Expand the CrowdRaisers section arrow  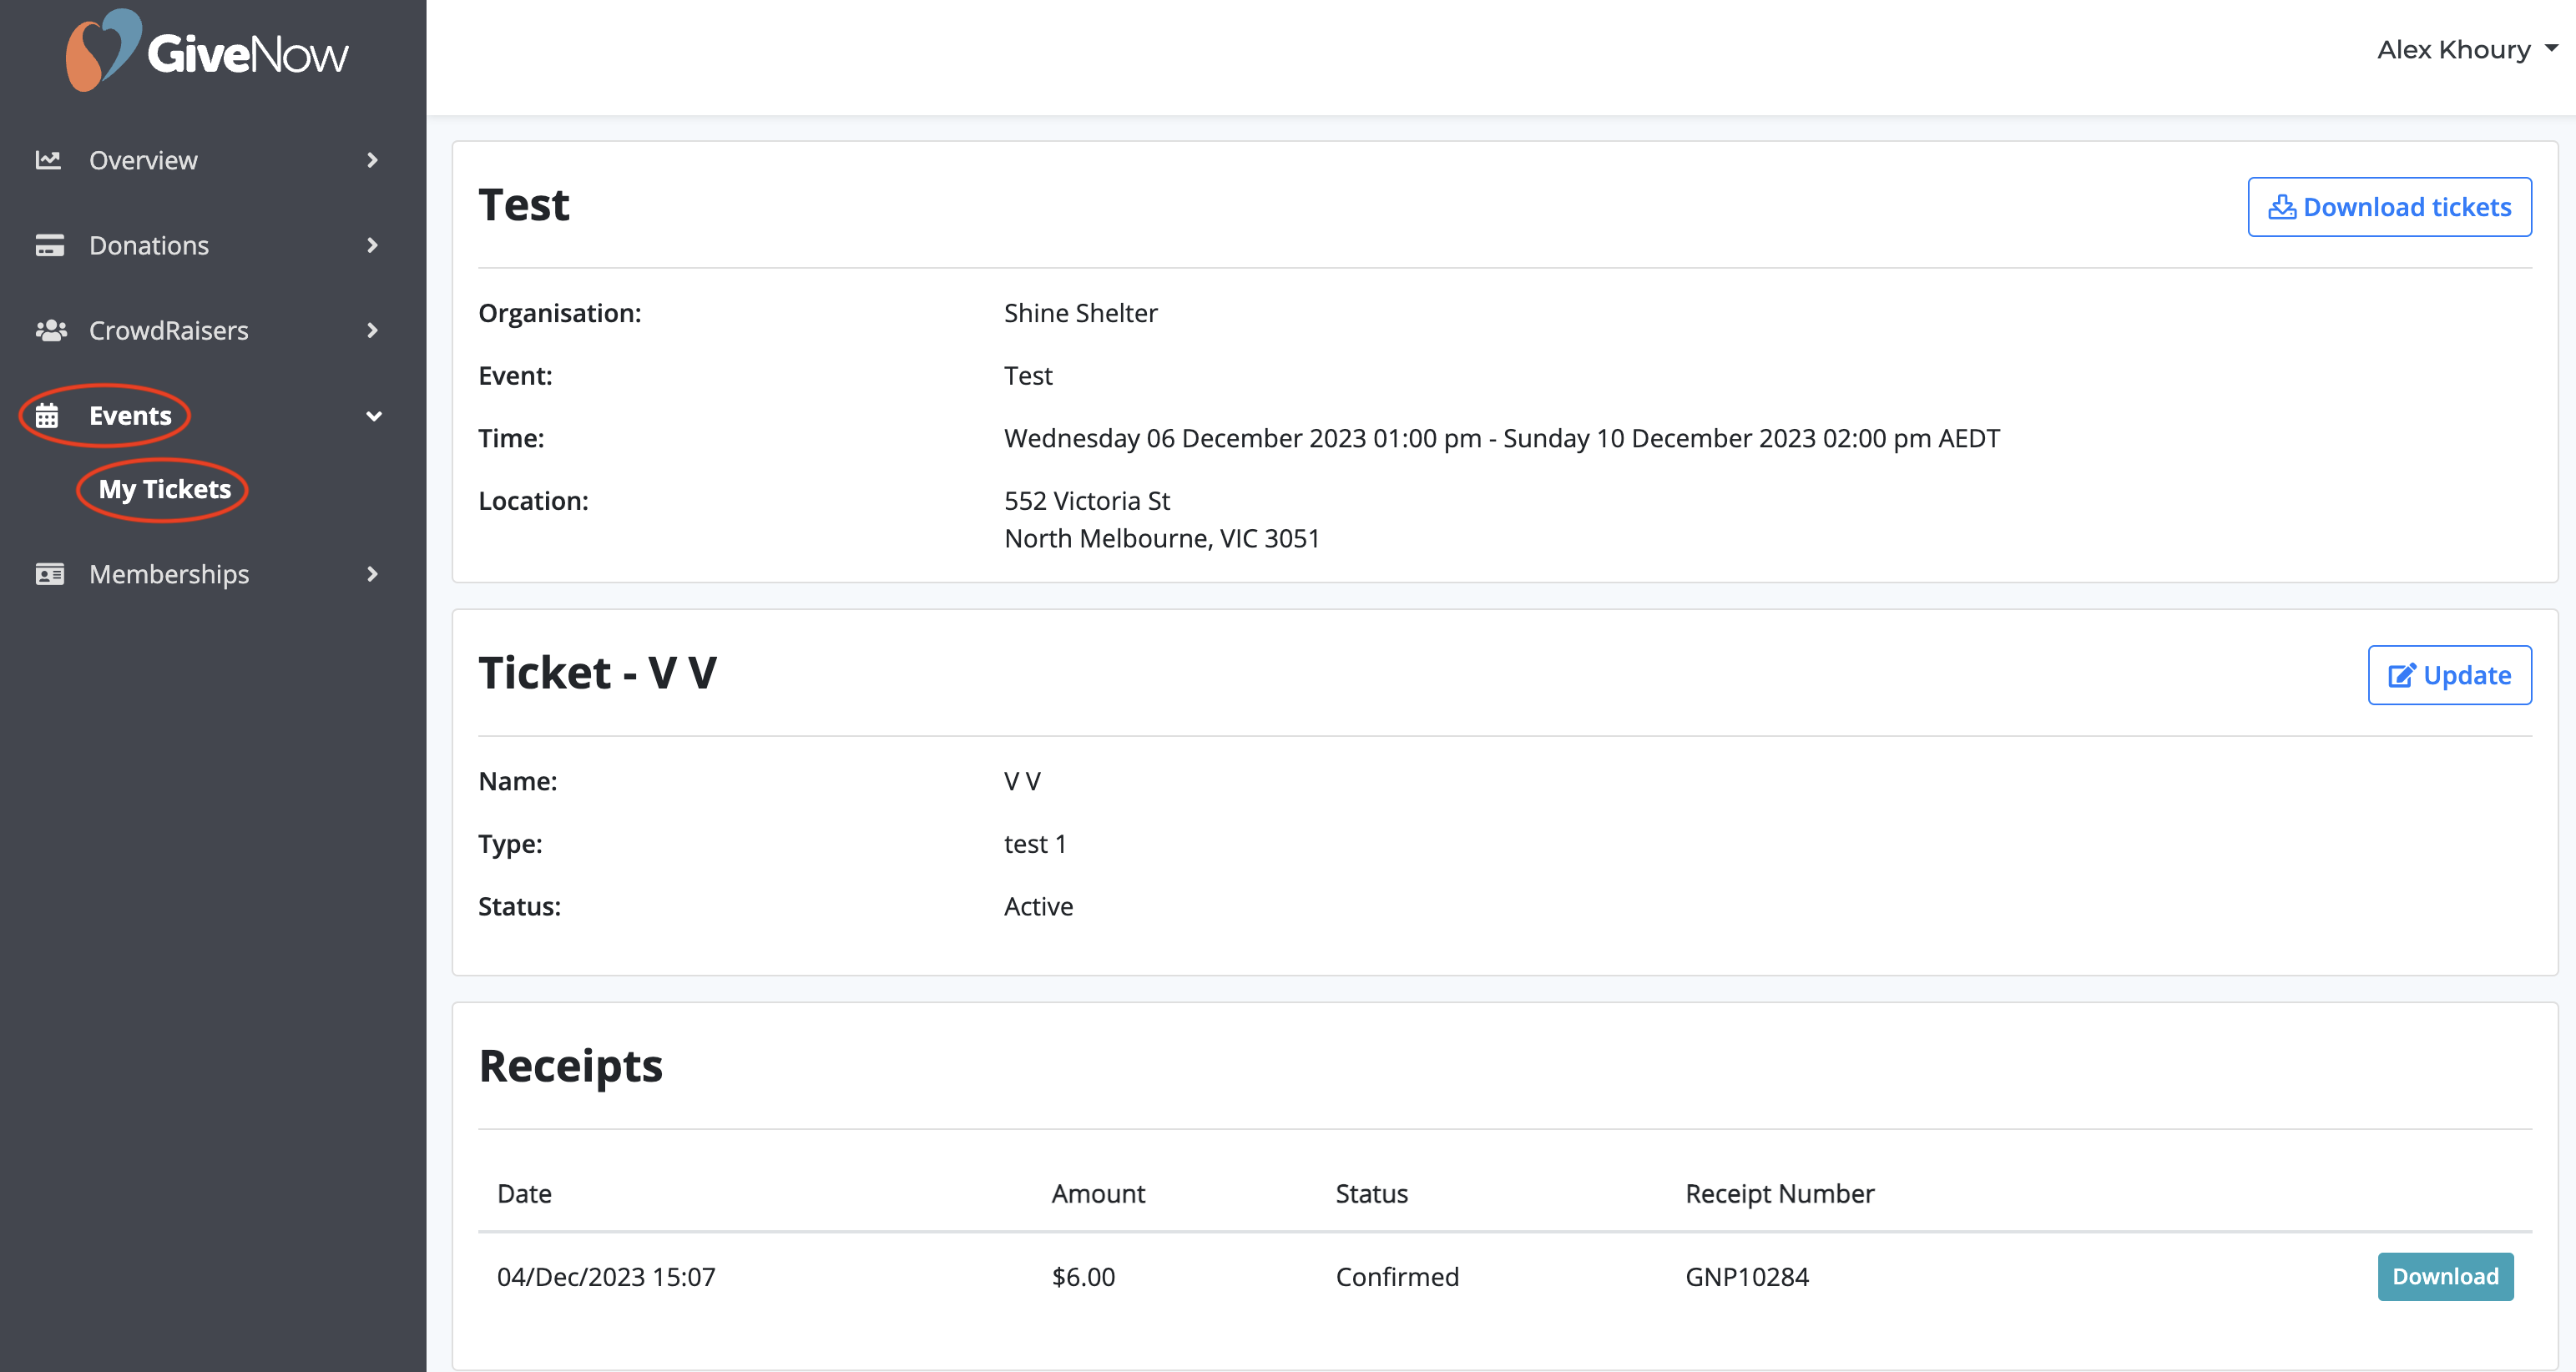coord(372,330)
